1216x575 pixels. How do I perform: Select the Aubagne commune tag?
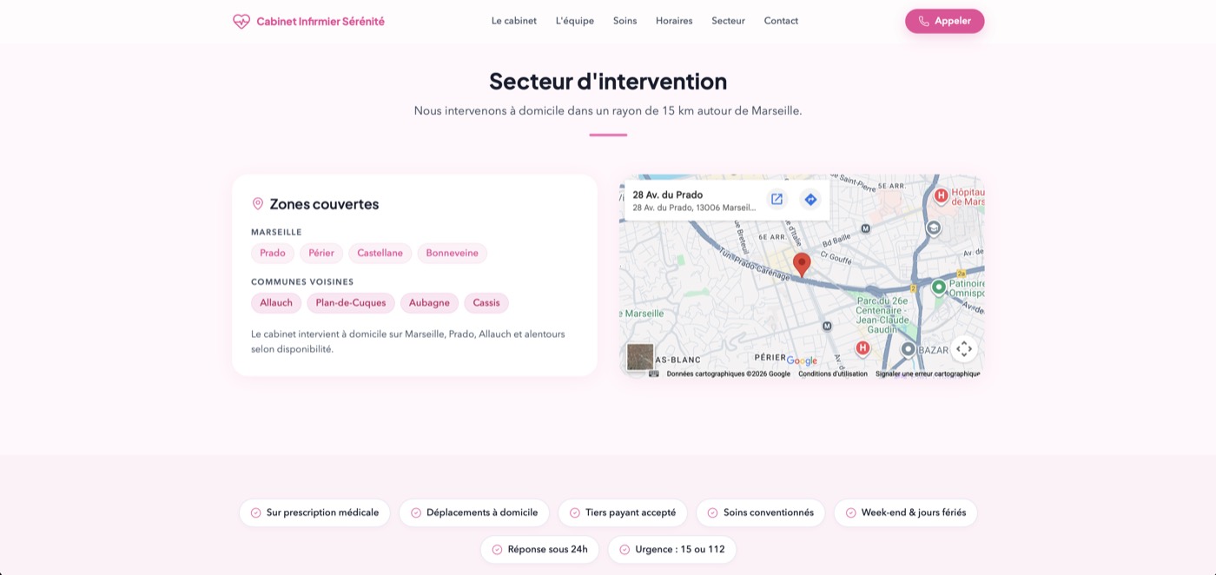(x=429, y=302)
